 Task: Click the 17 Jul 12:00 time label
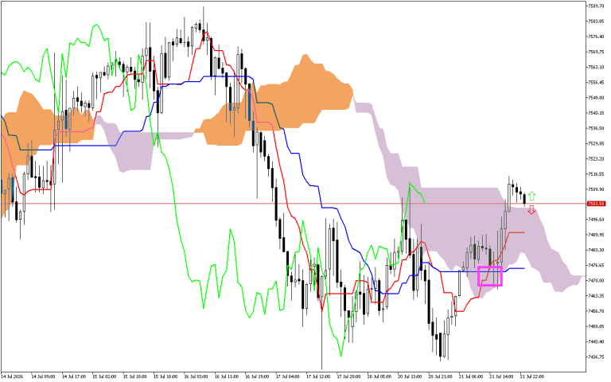click(318, 377)
